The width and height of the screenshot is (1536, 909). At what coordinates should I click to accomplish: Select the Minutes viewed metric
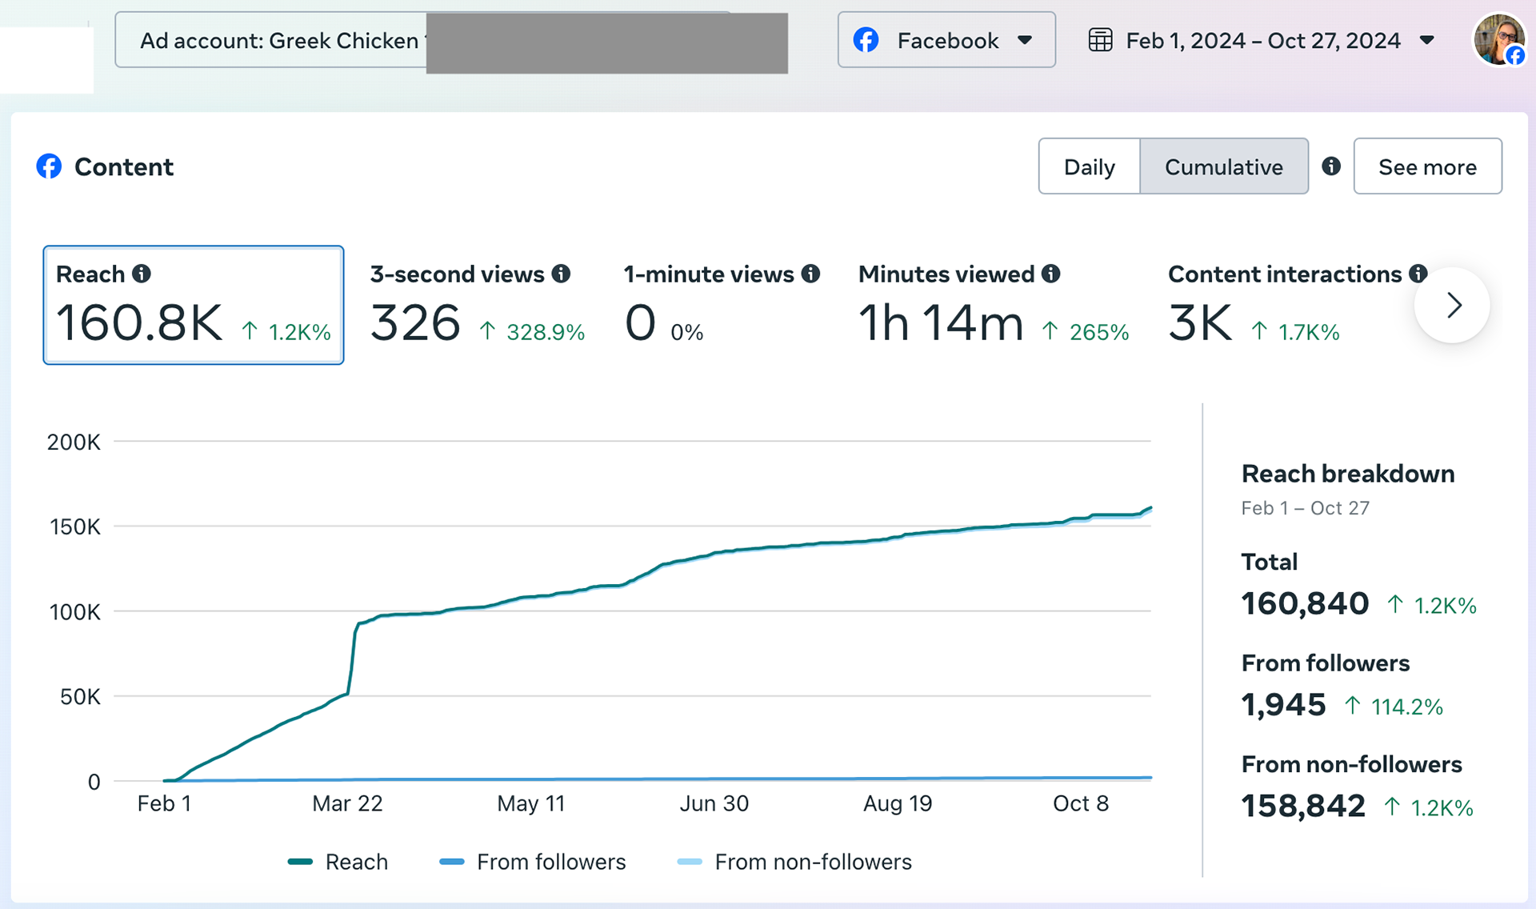click(x=993, y=305)
